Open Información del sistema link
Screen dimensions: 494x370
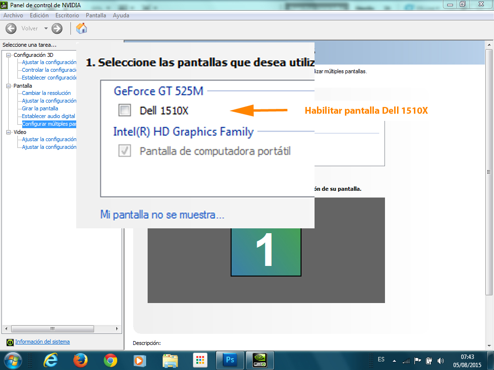pyautogui.click(x=42, y=342)
